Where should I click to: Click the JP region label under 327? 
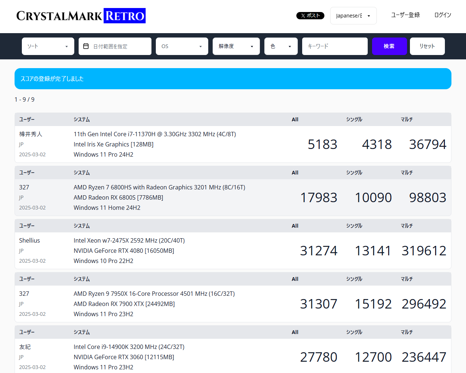(21, 197)
